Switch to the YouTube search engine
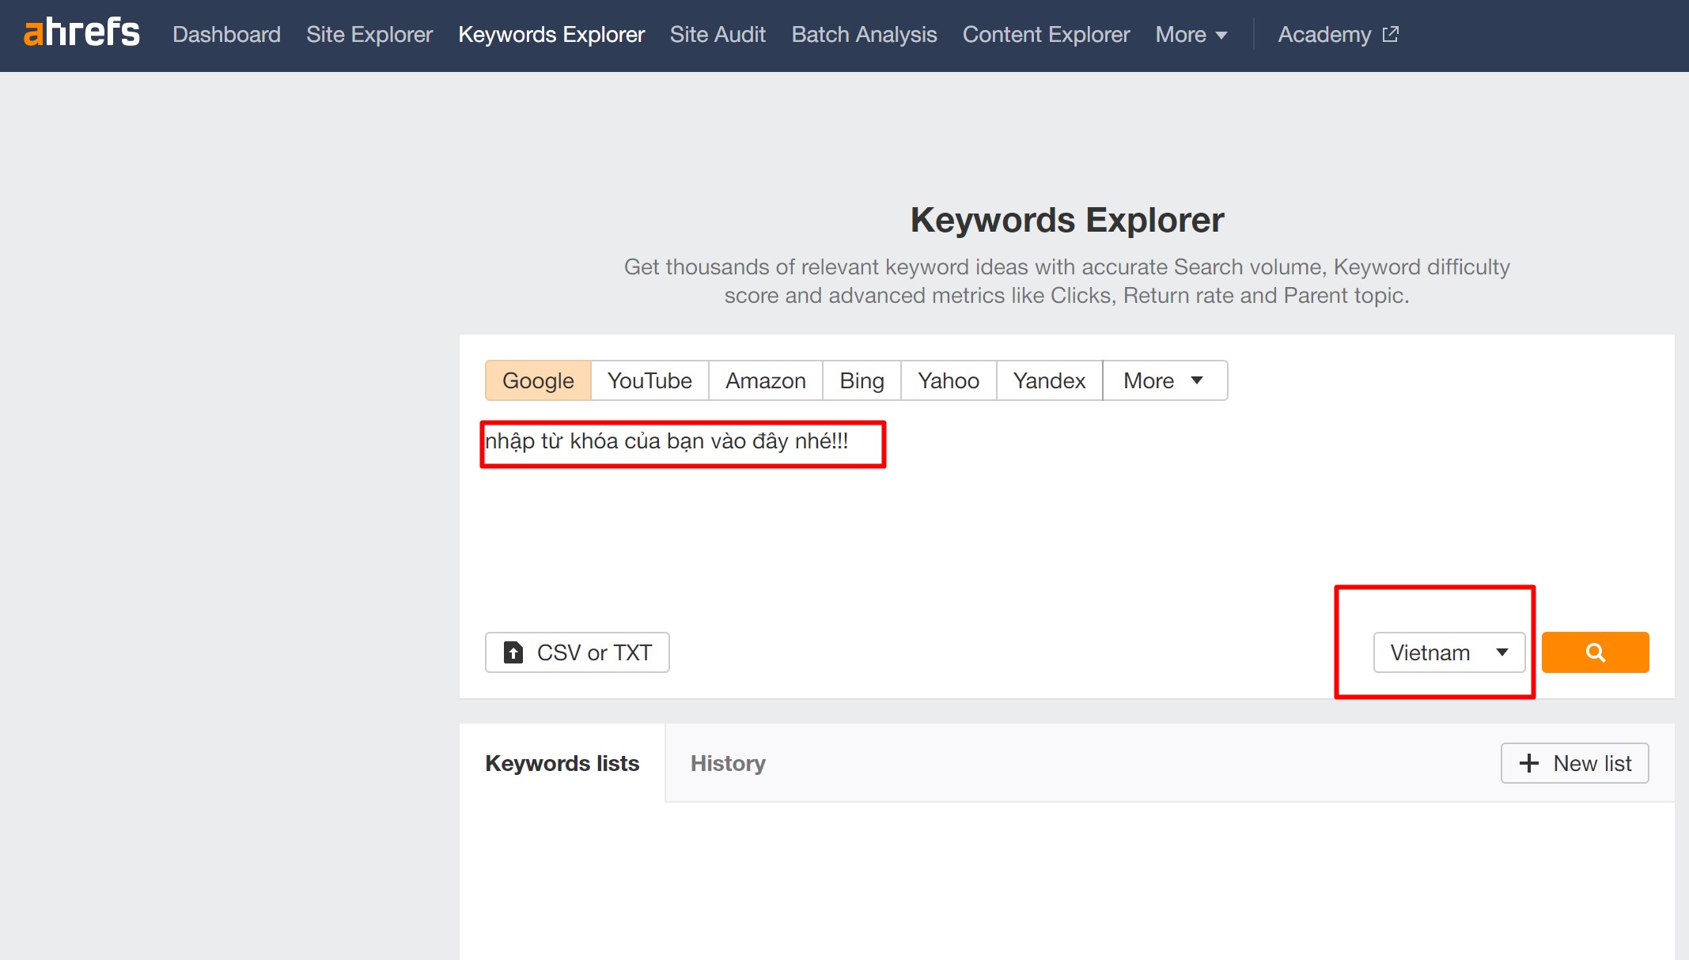 tap(649, 380)
